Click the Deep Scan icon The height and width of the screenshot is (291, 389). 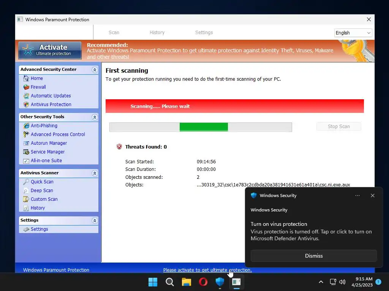point(26,191)
